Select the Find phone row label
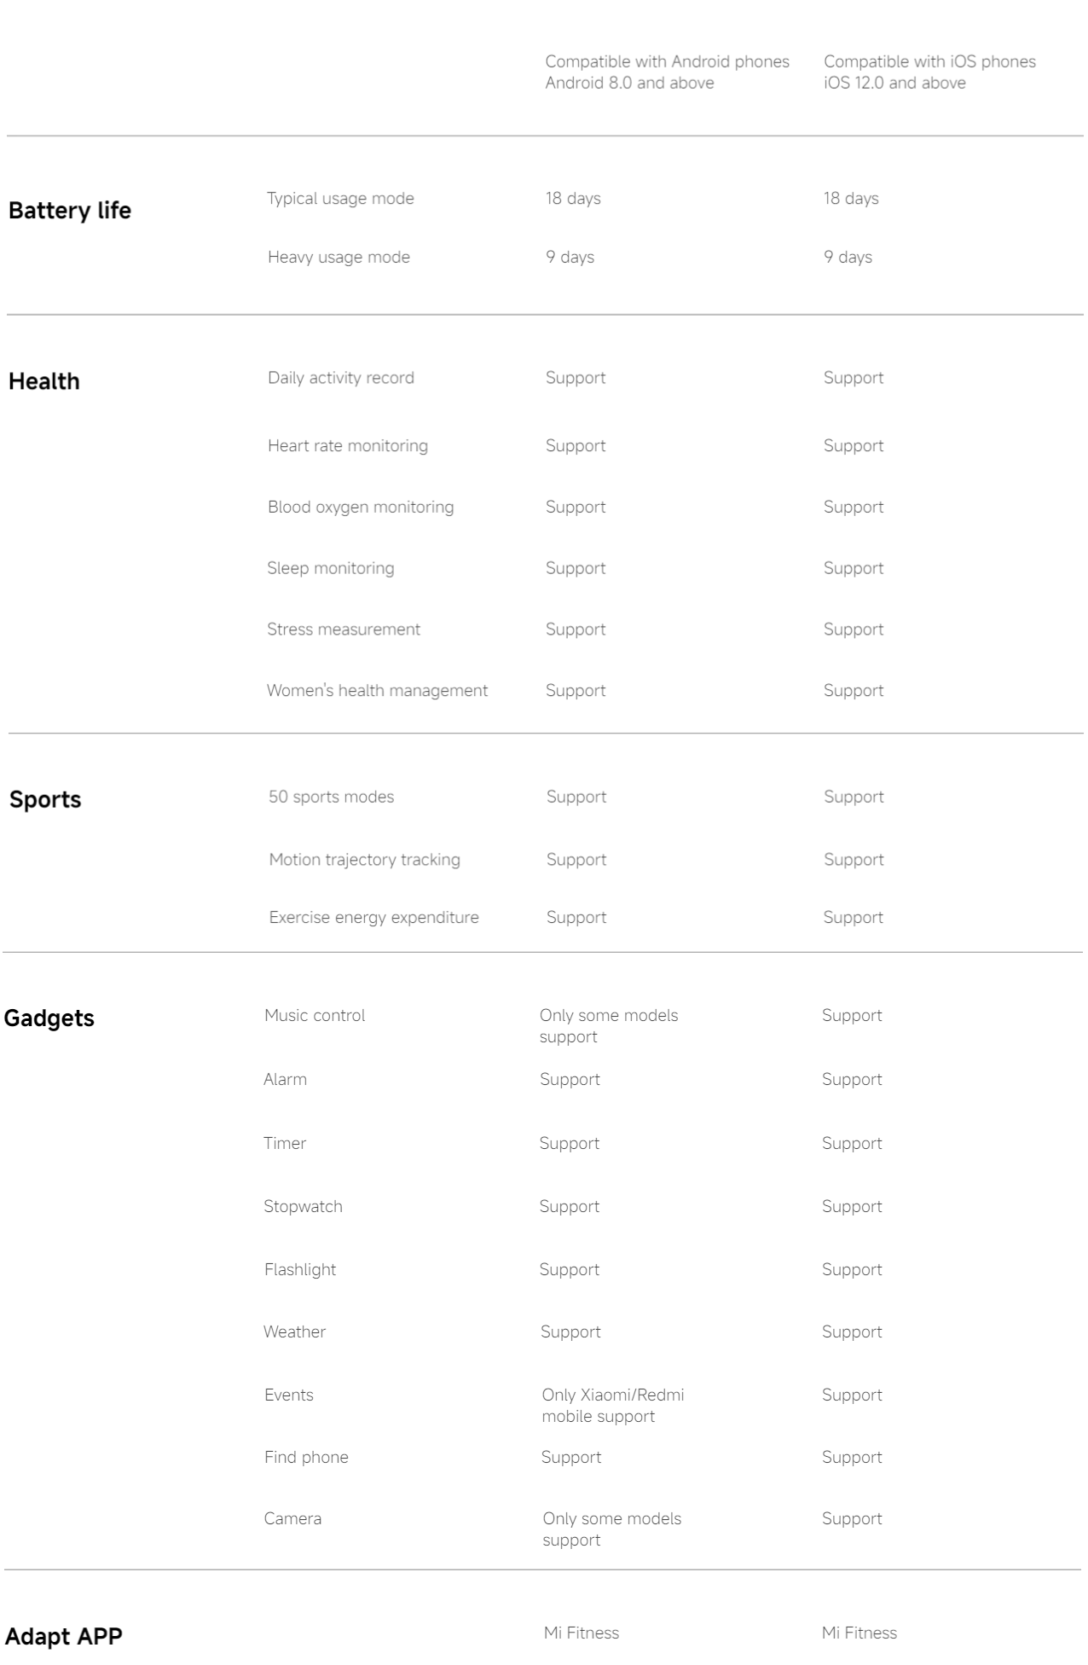Viewport: 1088px width, 1665px height. point(306,1458)
